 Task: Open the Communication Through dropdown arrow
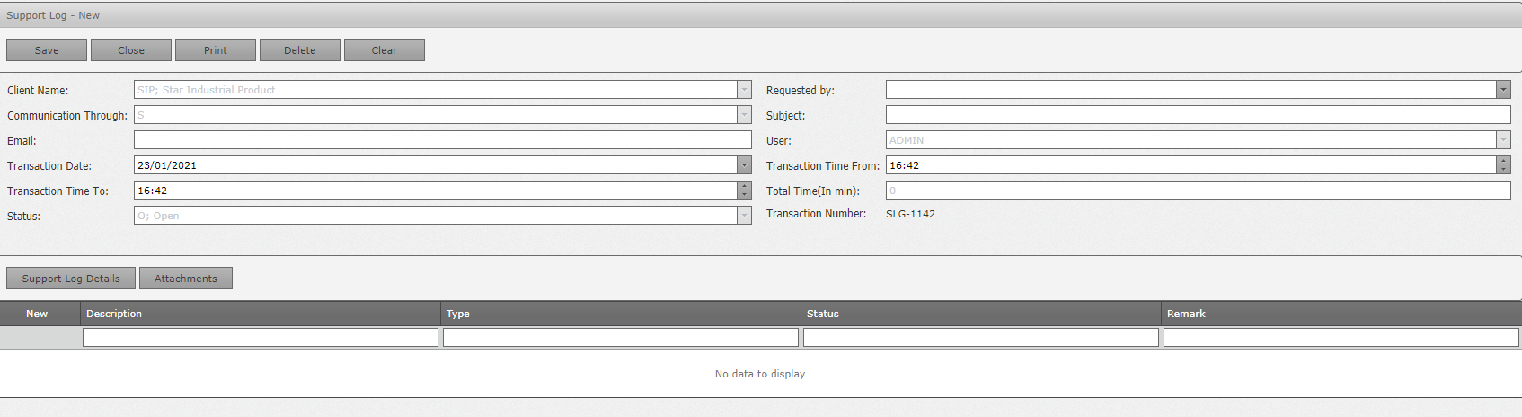(x=744, y=115)
